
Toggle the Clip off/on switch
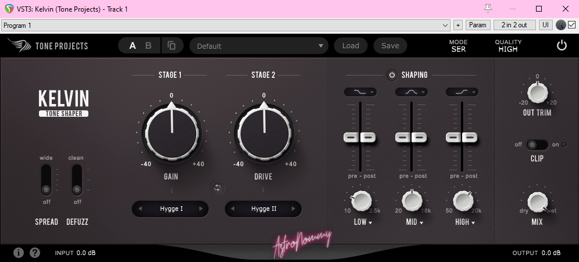(537, 145)
